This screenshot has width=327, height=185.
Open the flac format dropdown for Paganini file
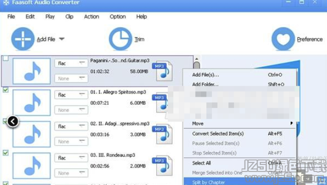point(71,63)
